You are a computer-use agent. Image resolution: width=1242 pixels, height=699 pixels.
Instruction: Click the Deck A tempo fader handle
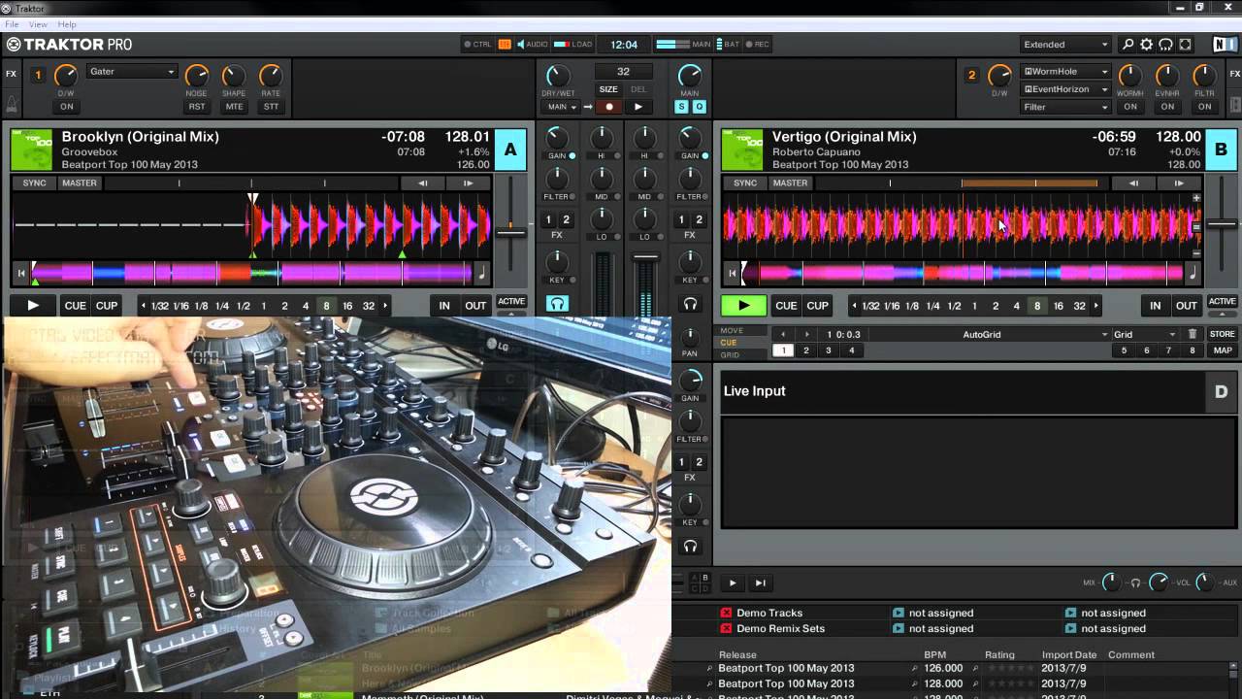click(510, 231)
